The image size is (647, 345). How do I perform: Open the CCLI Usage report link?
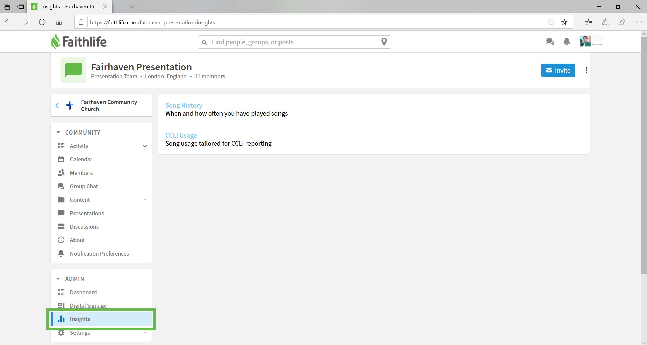pyautogui.click(x=181, y=135)
